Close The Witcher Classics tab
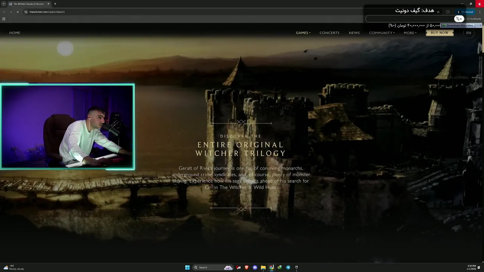The image size is (484, 272). point(48,4)
